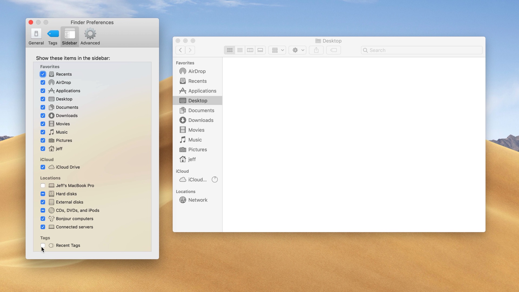Open the action gear dropdown menu
This screenshot has height=292, width=519.
297,50
